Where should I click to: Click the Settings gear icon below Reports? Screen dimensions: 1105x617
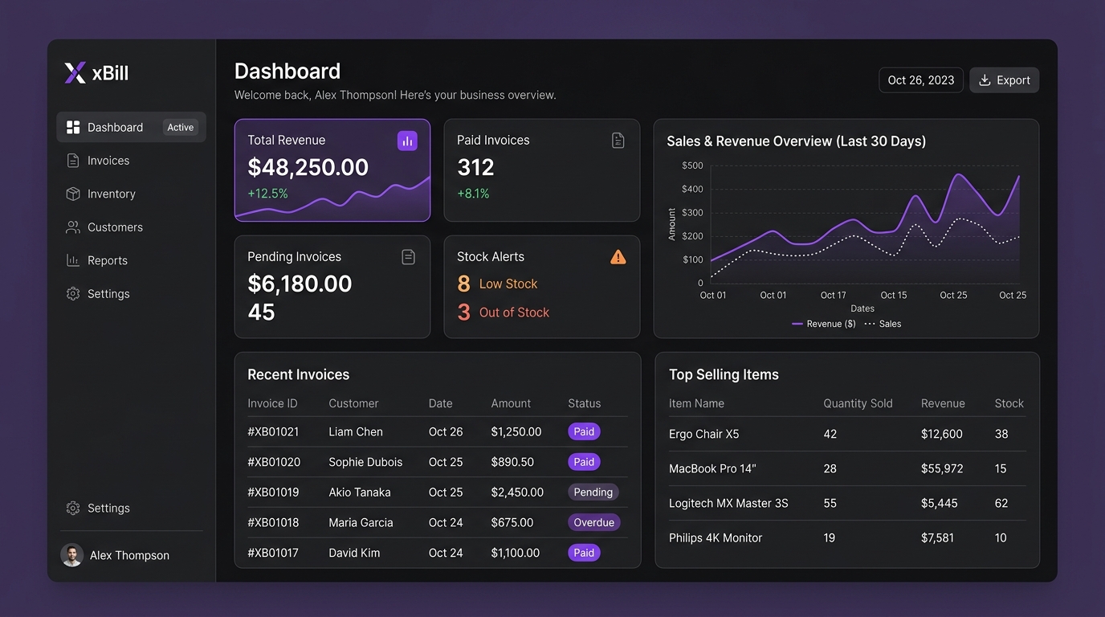(x=73, y=294)
